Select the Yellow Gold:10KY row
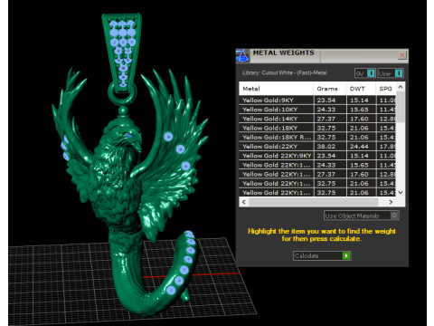434x326 pixels. (x=317, y=110)
